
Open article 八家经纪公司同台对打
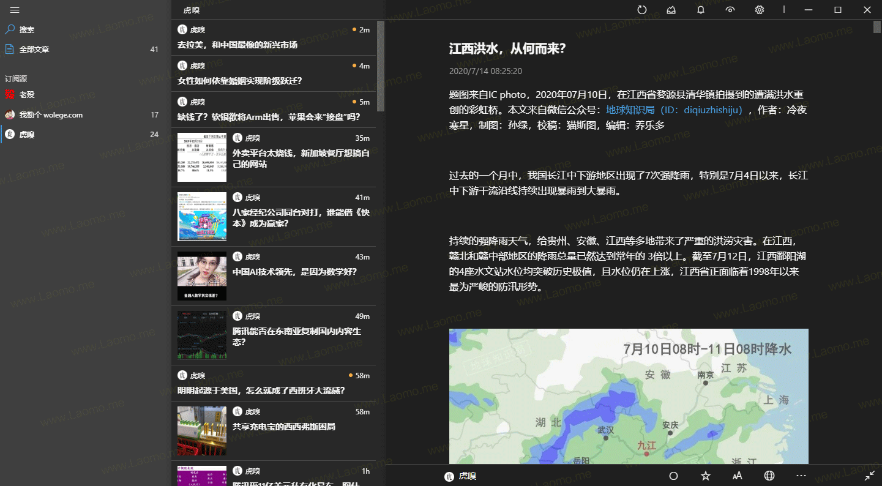tap(274, 217)
